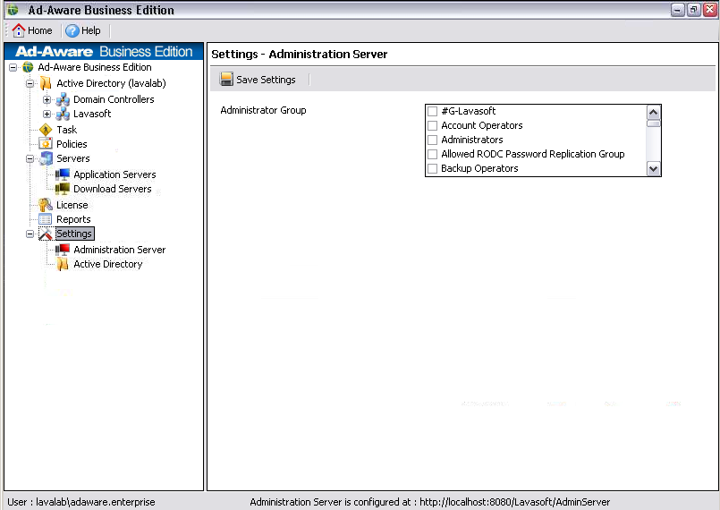Click the Ad-Aware Business Edition sidebar banner
The width and height of the screenshot is (720, 510).
coord(104,51)
